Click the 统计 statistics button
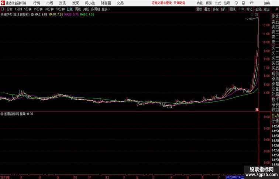279x179 pixels. 224,9
